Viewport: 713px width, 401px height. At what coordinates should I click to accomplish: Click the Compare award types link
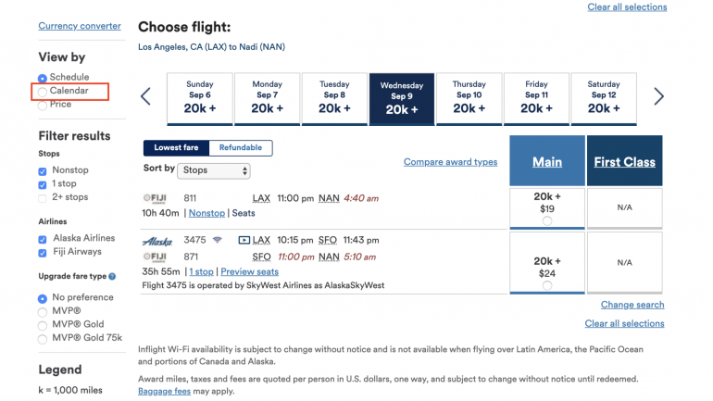tap(450, 162)
